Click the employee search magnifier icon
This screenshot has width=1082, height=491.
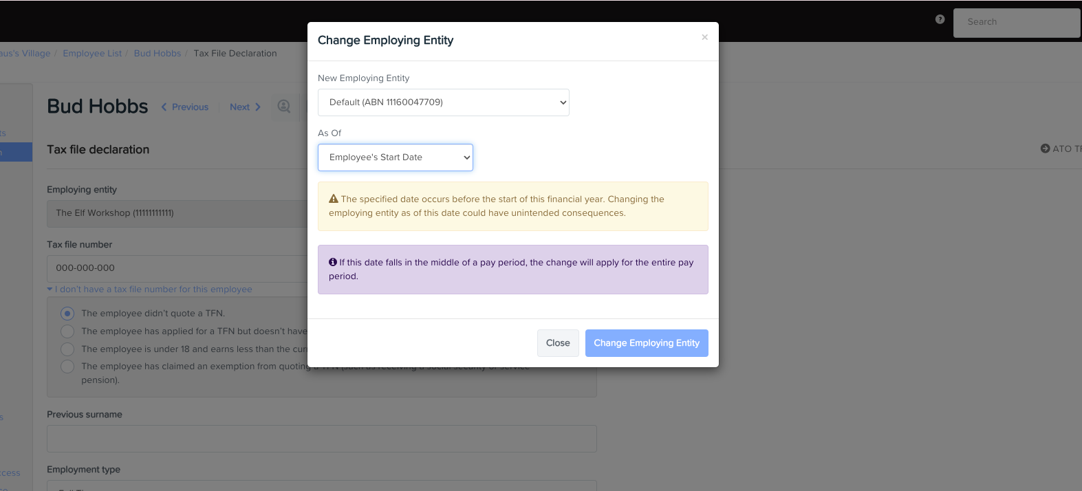coord(284,107)
